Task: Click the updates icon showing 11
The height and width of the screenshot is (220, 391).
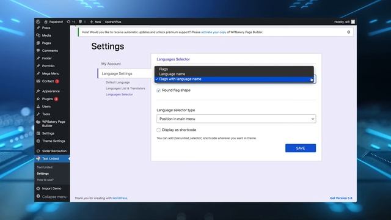Action: 68,22
